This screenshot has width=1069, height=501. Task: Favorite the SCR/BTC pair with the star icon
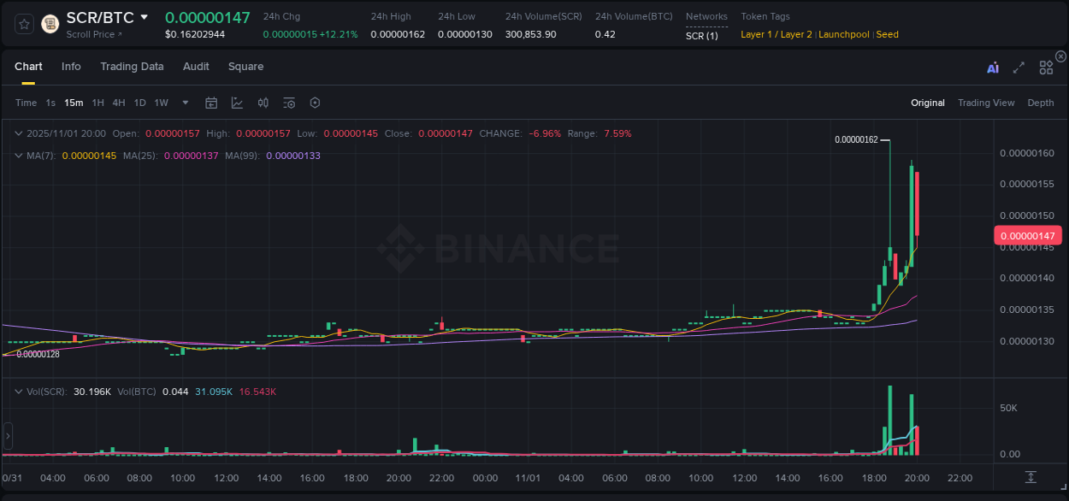click(x=23, y=24)
